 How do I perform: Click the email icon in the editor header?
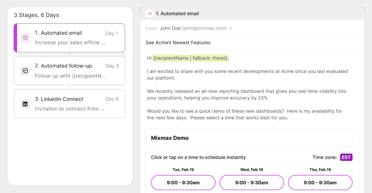(x=150, y=13)
